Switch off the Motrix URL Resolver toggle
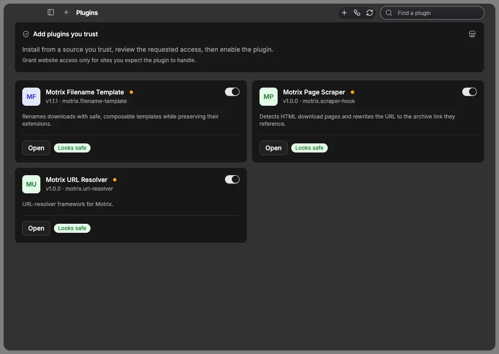The height and width of the screenshot is (354, 499). coord(232,180)
